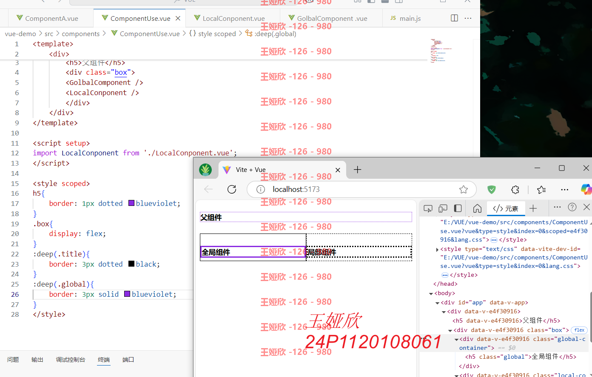The height and width of the screenshot is (377, 592).
Task: Collapse the div id="app" node
Action: (437, 303)
